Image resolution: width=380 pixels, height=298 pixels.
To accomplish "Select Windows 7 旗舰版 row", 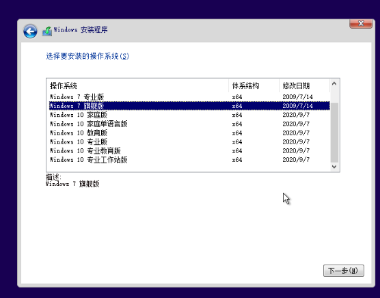I will (x=189, y=106).
